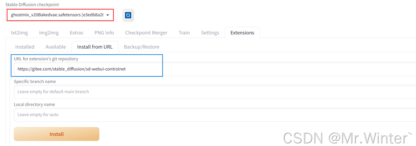Select the Install from URL sub-tab
This screenshot has height=146, width=416.
(x=95, y=47)
